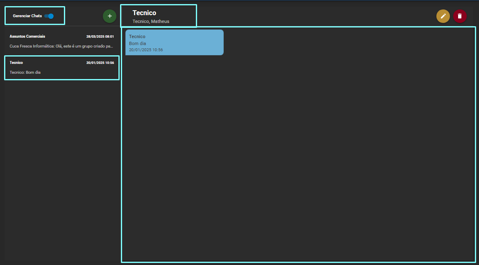Click the 'Tecnico, Matheus' members subtitle
This screenshot has width=479, height=265.
point(151,21)
